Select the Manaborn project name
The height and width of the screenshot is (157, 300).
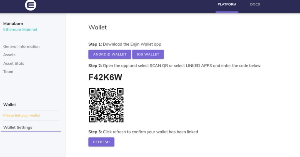click(13, 23)
